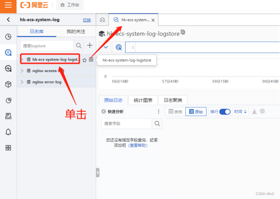Collapse the 快速分析 panel arrow

pos(103,112)
